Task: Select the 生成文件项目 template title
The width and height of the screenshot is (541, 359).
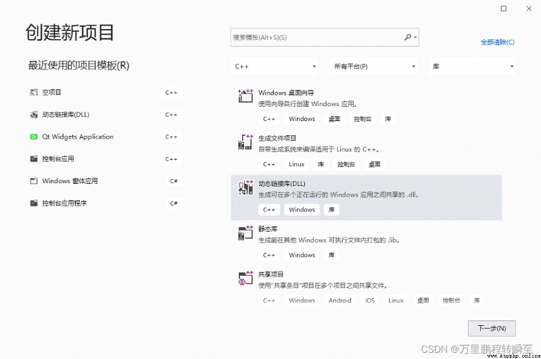Action: (x=277, y=139)
